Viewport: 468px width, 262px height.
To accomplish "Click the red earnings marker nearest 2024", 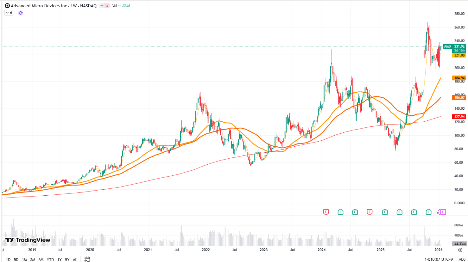I will pyautogui.click(x=326, y=212).
